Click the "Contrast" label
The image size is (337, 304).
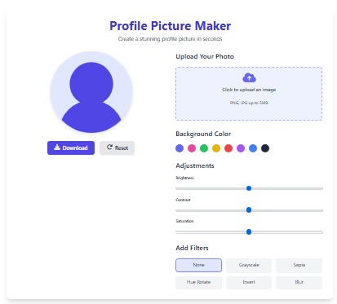click(183, 200)
